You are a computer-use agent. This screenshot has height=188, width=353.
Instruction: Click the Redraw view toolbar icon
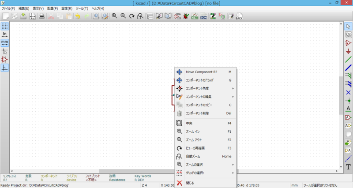tap(131, 16)
